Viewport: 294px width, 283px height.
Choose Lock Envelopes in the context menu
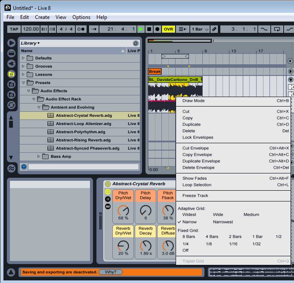click(x=233, y=137)
